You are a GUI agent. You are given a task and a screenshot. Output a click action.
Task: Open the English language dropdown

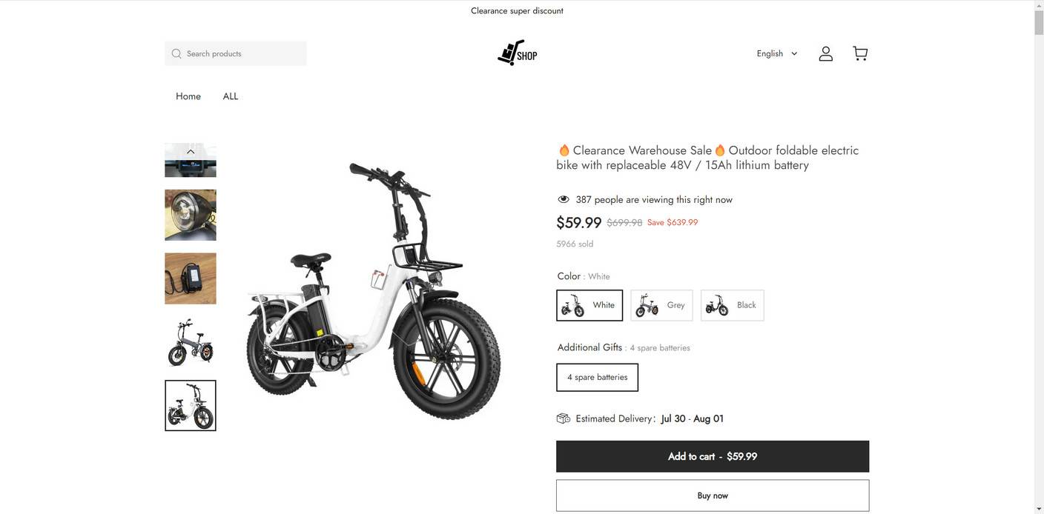(776, 53)
